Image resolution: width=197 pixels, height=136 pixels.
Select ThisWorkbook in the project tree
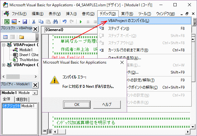[x=29, y=60]
